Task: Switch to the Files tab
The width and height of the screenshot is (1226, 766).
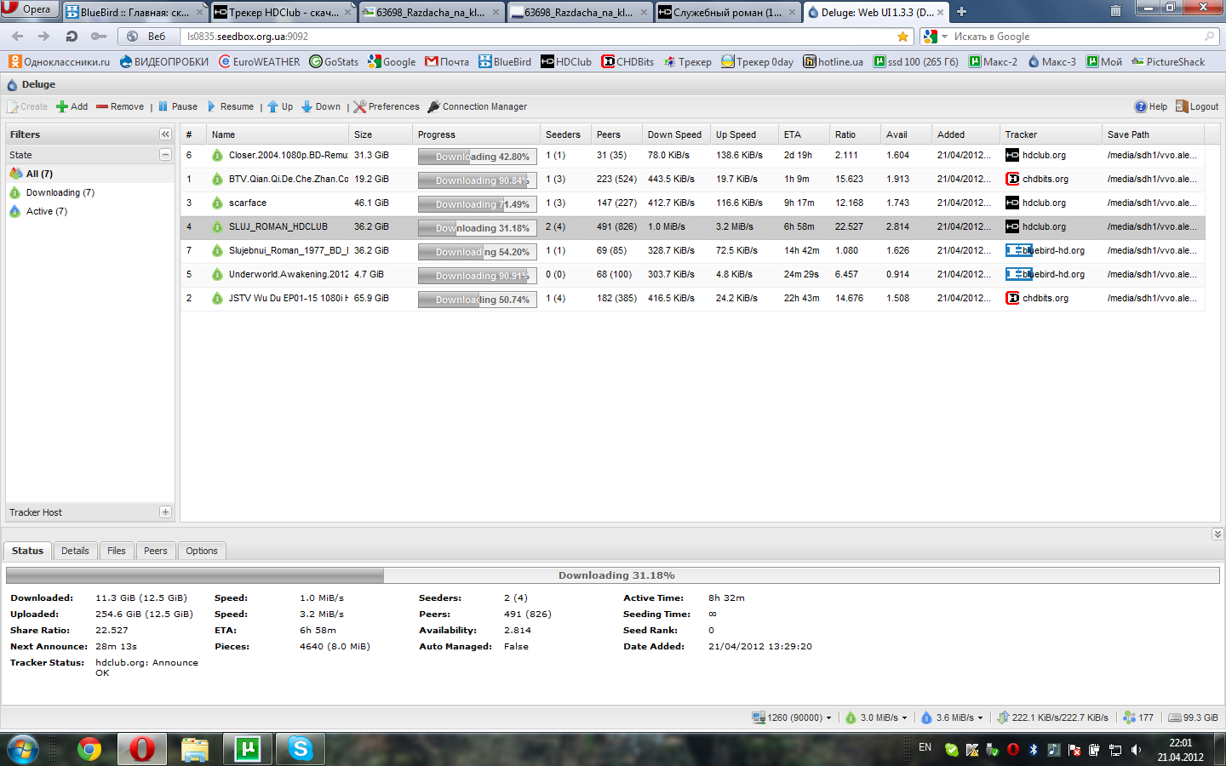Action: pos(117,551)
